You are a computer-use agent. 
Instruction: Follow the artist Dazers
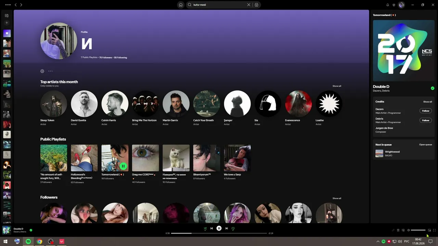coord(426,111)
